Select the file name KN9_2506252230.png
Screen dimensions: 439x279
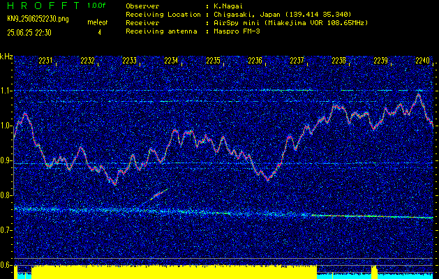[x=38, y=19]
